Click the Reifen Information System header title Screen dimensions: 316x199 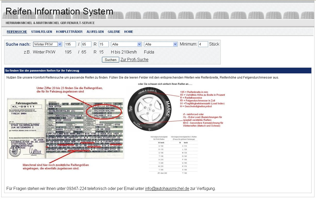click(x=59, y=12)
